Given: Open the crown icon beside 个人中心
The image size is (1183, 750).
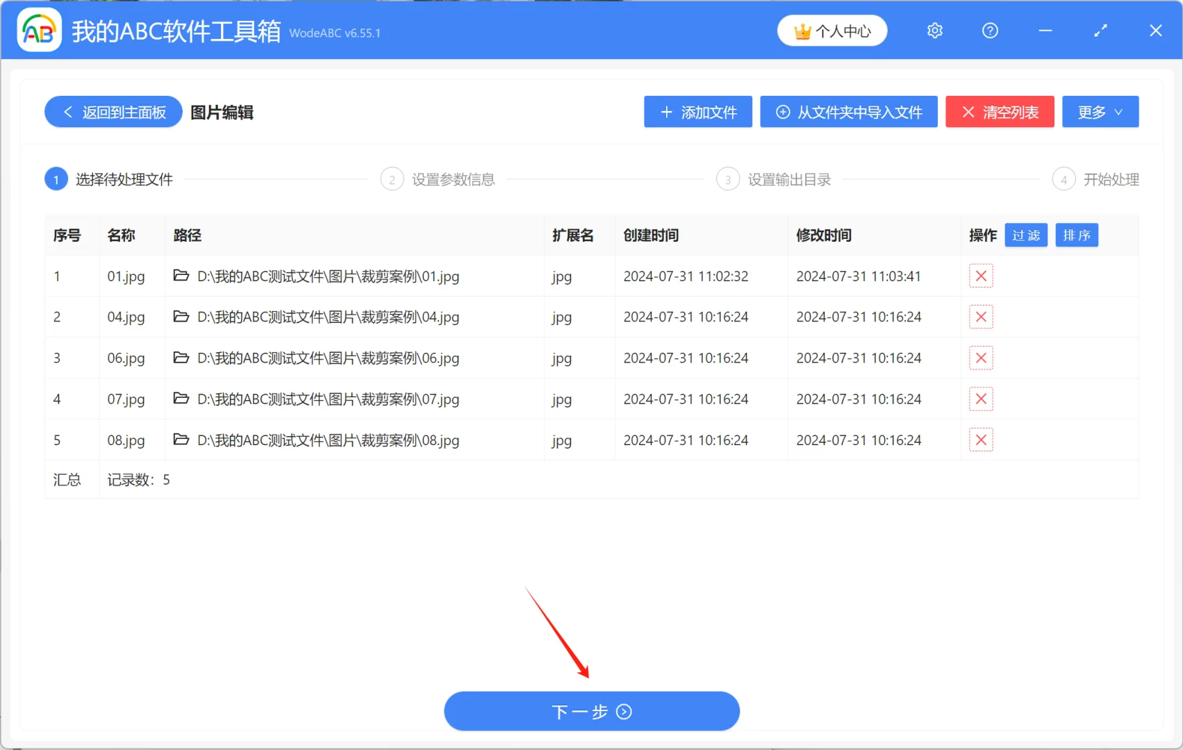Looking at the screenshot, I should point(802,31).
